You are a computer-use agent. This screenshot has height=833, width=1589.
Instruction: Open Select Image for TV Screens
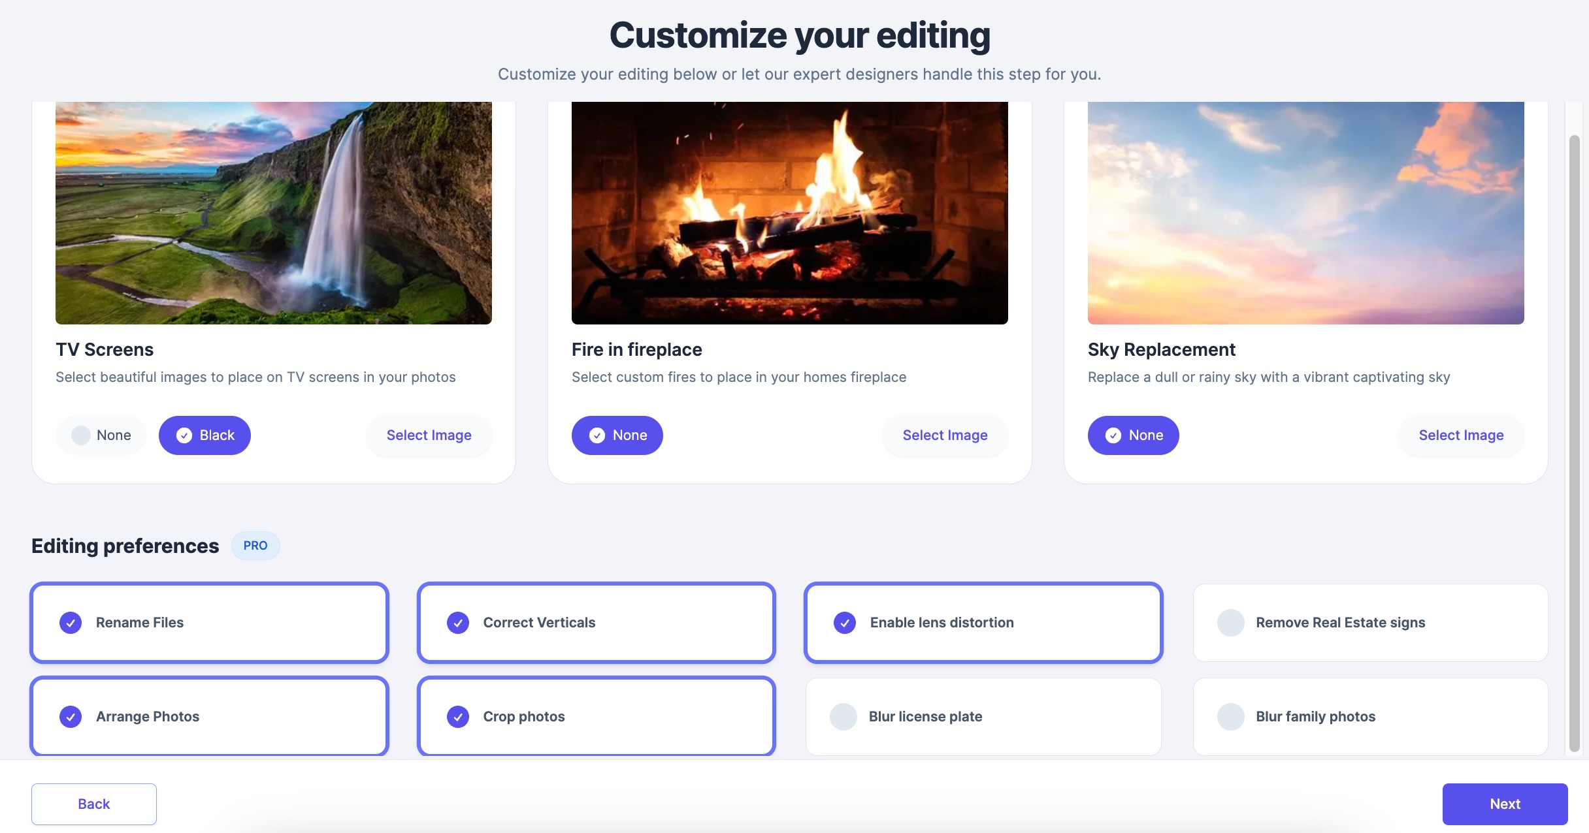click(429, 435)
